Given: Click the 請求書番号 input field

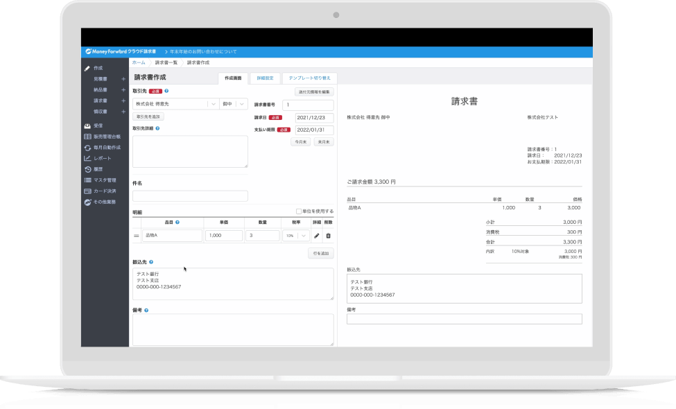Looking at the screenshot, I should click(308, 105).
